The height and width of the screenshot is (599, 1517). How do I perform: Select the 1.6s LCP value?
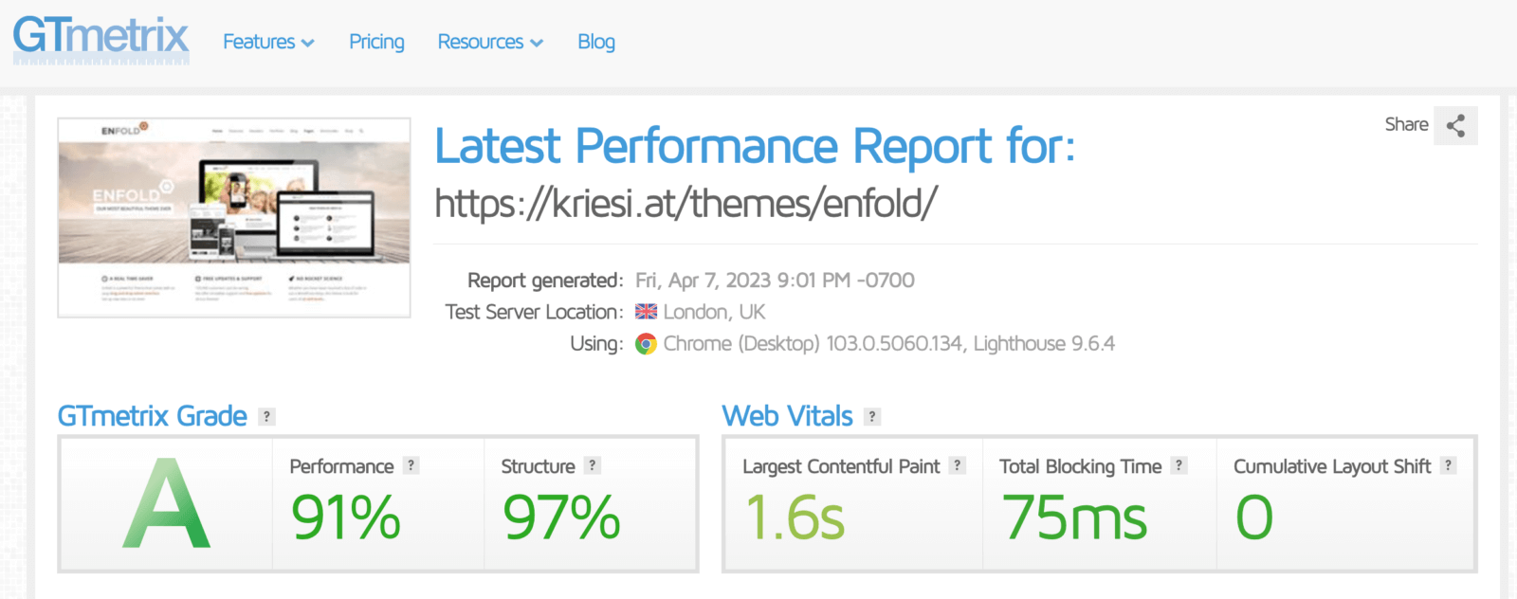[x=795, y=517]
